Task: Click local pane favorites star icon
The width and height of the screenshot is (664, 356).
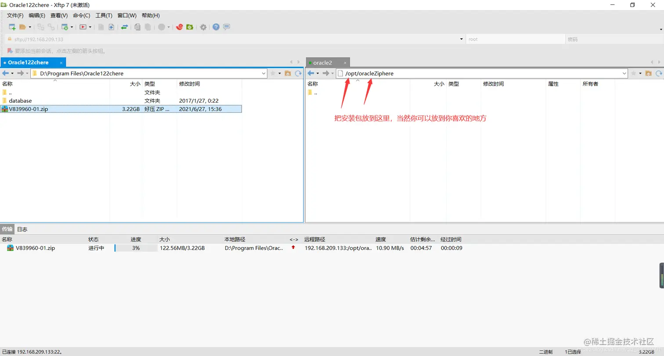Action: (x=273, y=73)
